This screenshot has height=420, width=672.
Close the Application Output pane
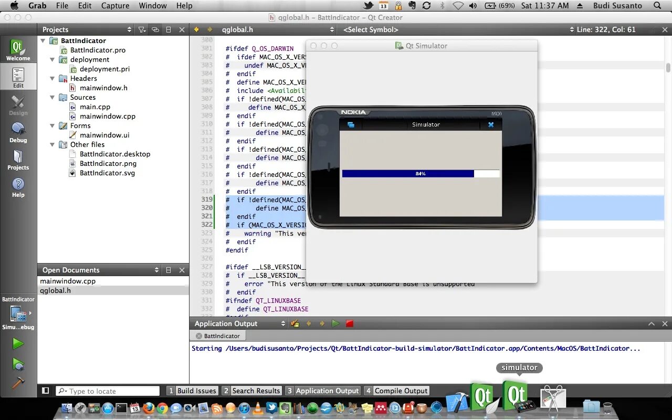coord(665,323)
